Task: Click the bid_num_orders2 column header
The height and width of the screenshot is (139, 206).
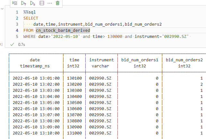Action: (x=184, y=60)
